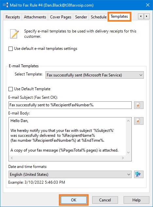This screenshot has width=153, height=207.
Task: Click inside the E-mail Subject text field
Action: click(x=70, y=105)
